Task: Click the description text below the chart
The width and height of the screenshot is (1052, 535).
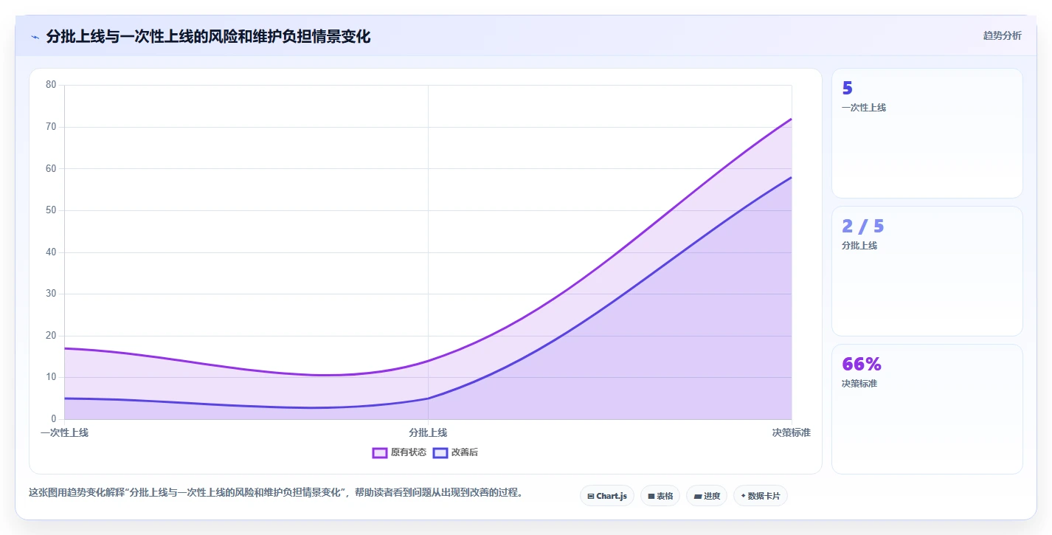Action: tap(276, 492)
